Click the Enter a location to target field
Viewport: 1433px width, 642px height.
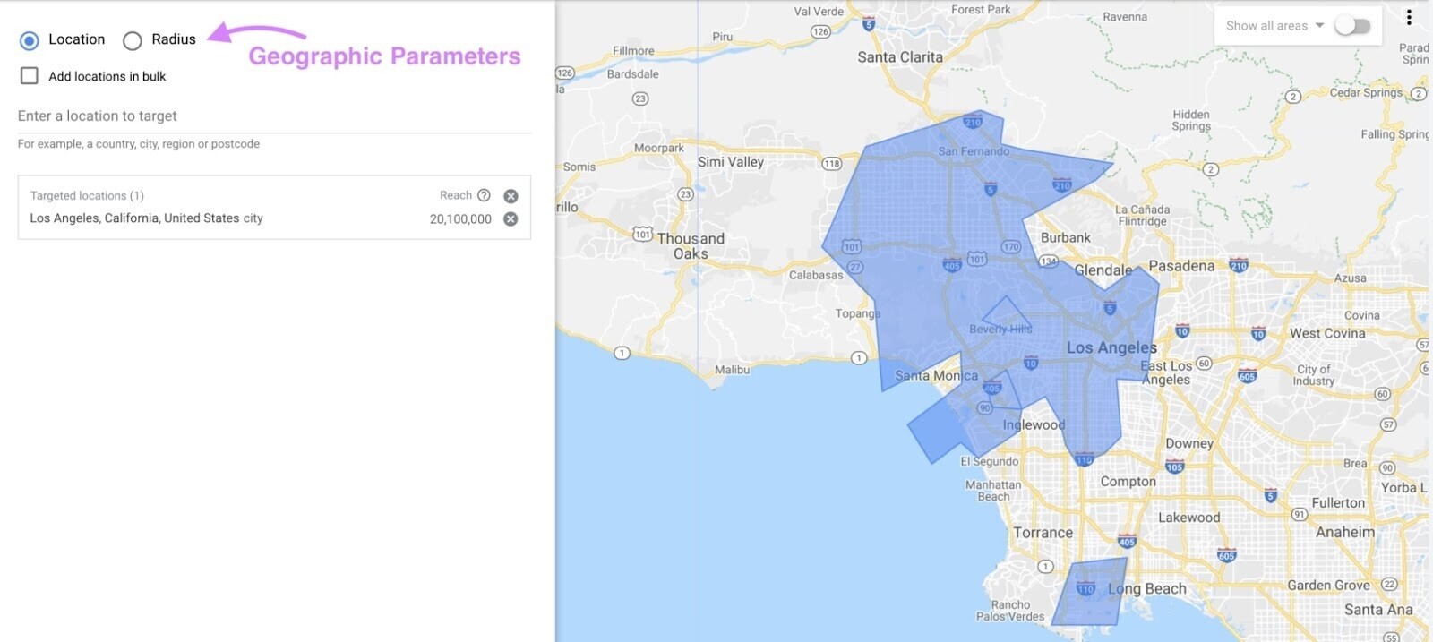273,116
